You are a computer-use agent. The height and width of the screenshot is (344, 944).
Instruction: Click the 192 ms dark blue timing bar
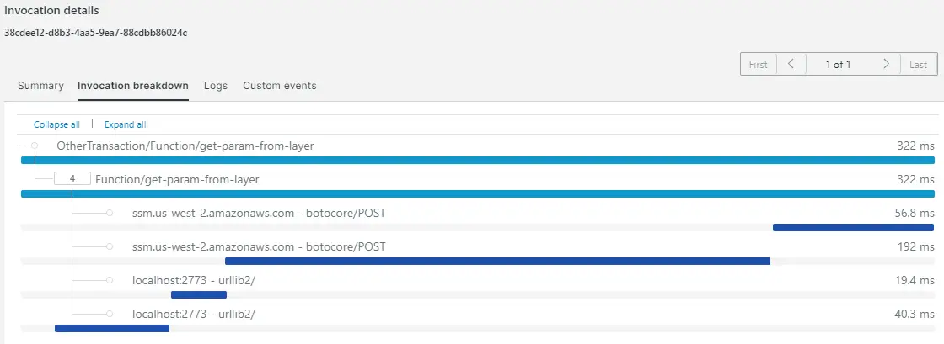click(x=497, y=261)
